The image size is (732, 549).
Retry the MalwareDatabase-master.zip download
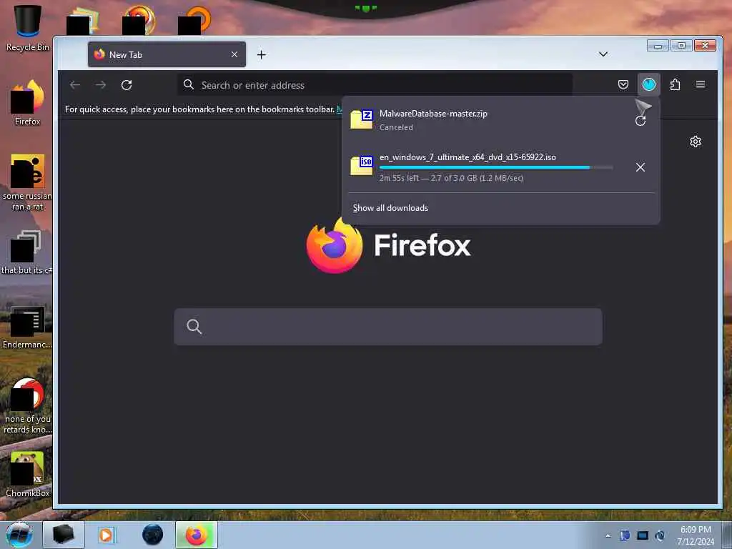click(640, 121)
